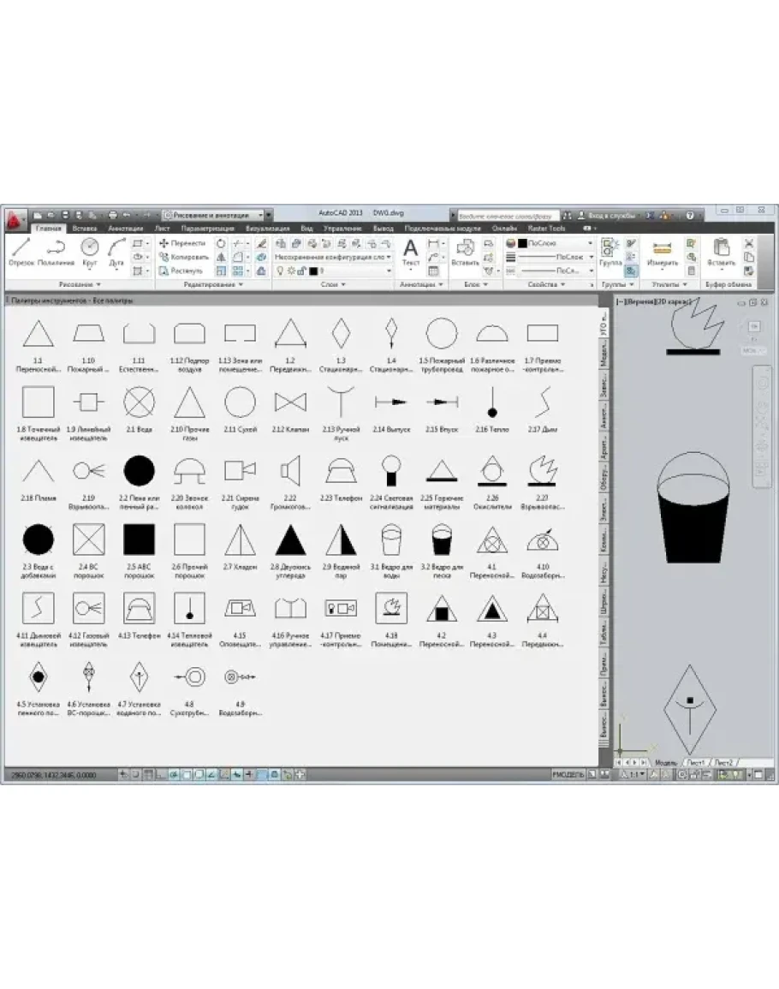Viewport: 779px width, 989px height.
Task: Pick the 2.12 Клапан symbol in palette
Action: (290, 402)
